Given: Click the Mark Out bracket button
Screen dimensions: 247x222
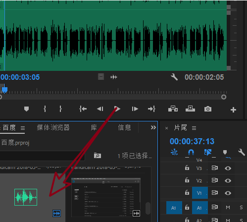Looking at the screenshot, I should tap(60, 109).
